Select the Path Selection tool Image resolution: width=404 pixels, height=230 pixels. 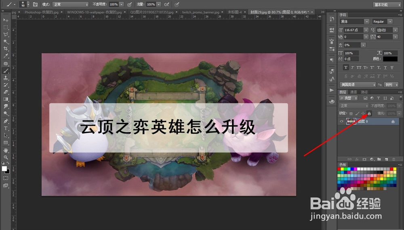click(x=6, y=135)
